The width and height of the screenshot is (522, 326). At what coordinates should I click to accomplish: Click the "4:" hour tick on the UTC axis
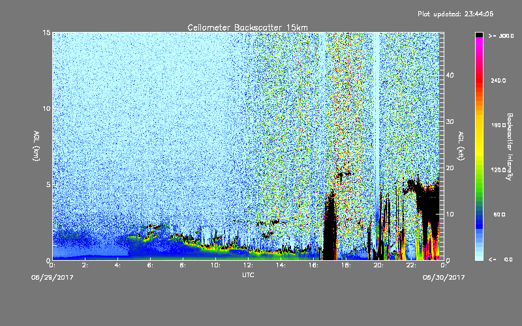(x=118, y=265)
